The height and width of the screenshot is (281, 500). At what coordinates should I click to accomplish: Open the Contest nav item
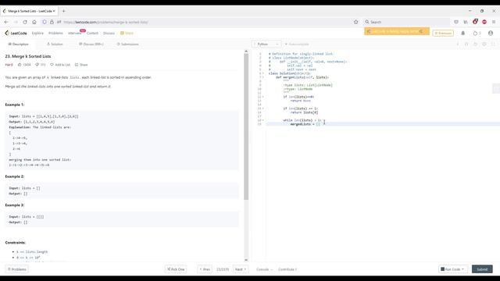tap(92, 33)
